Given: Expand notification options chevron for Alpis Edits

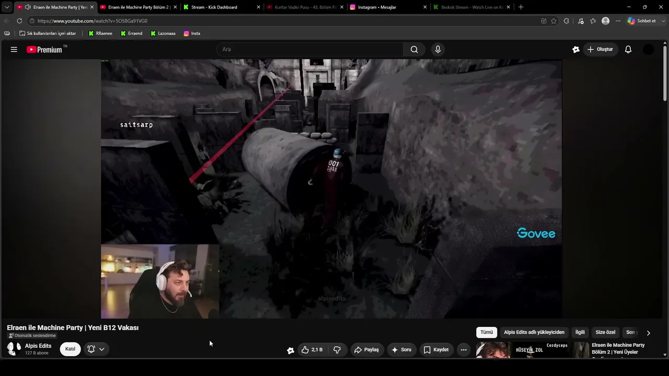Looking at the screenshot, I should click(x=102, y=349).
